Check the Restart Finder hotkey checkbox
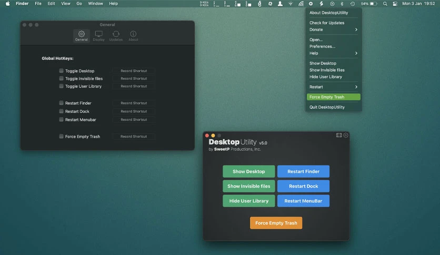The width and height of the screenshot is (440, 255). click(x=61, y=103)
